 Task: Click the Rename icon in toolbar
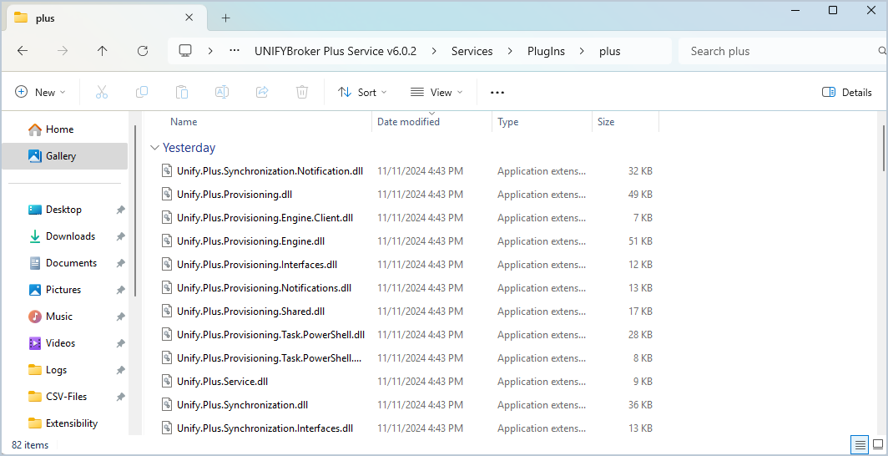(222, 92)
